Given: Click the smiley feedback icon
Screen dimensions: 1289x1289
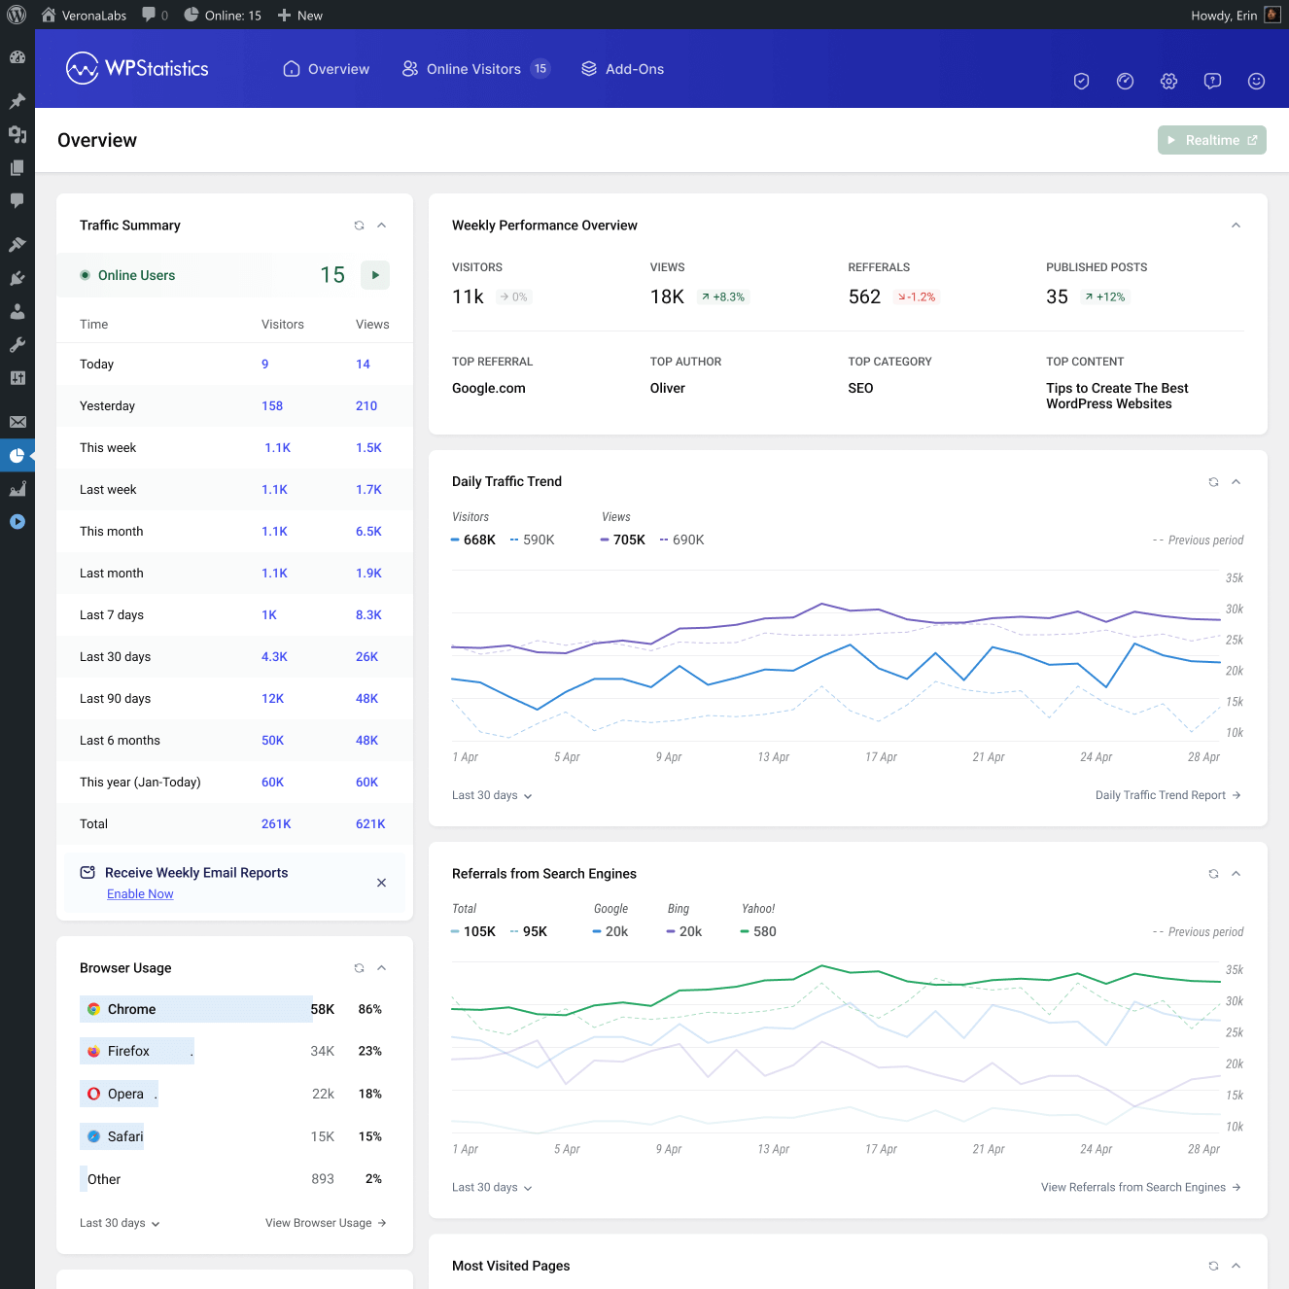Looking at the screenshot, I should (x=1256, y=82).
